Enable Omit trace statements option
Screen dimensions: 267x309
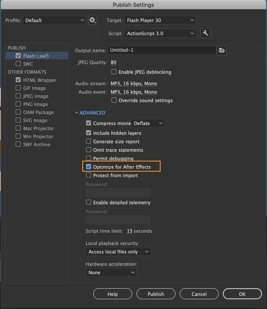pyautogui.click(x=89, y=150)
